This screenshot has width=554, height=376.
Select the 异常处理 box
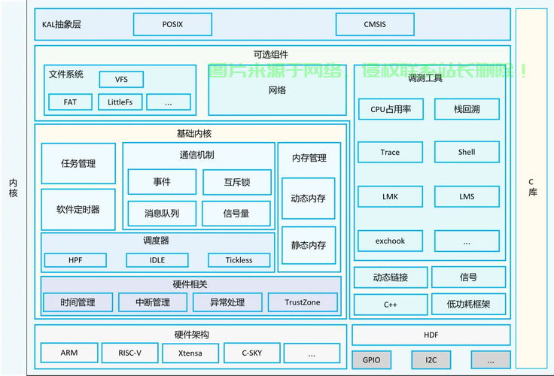pos(227,302)
